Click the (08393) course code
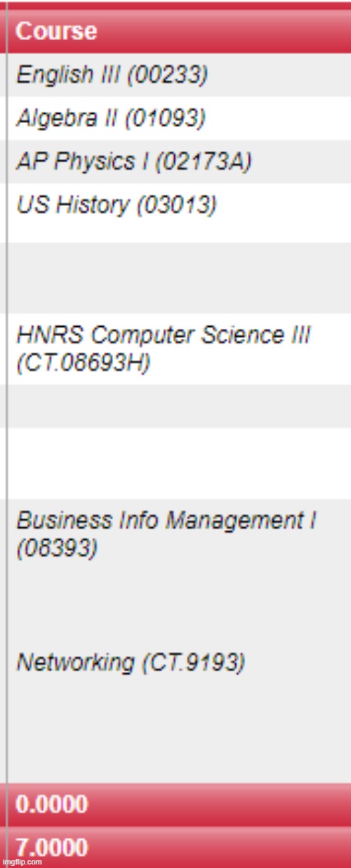Image resolution: width=351 pixels, height=868 pixels. click(57, 549)
